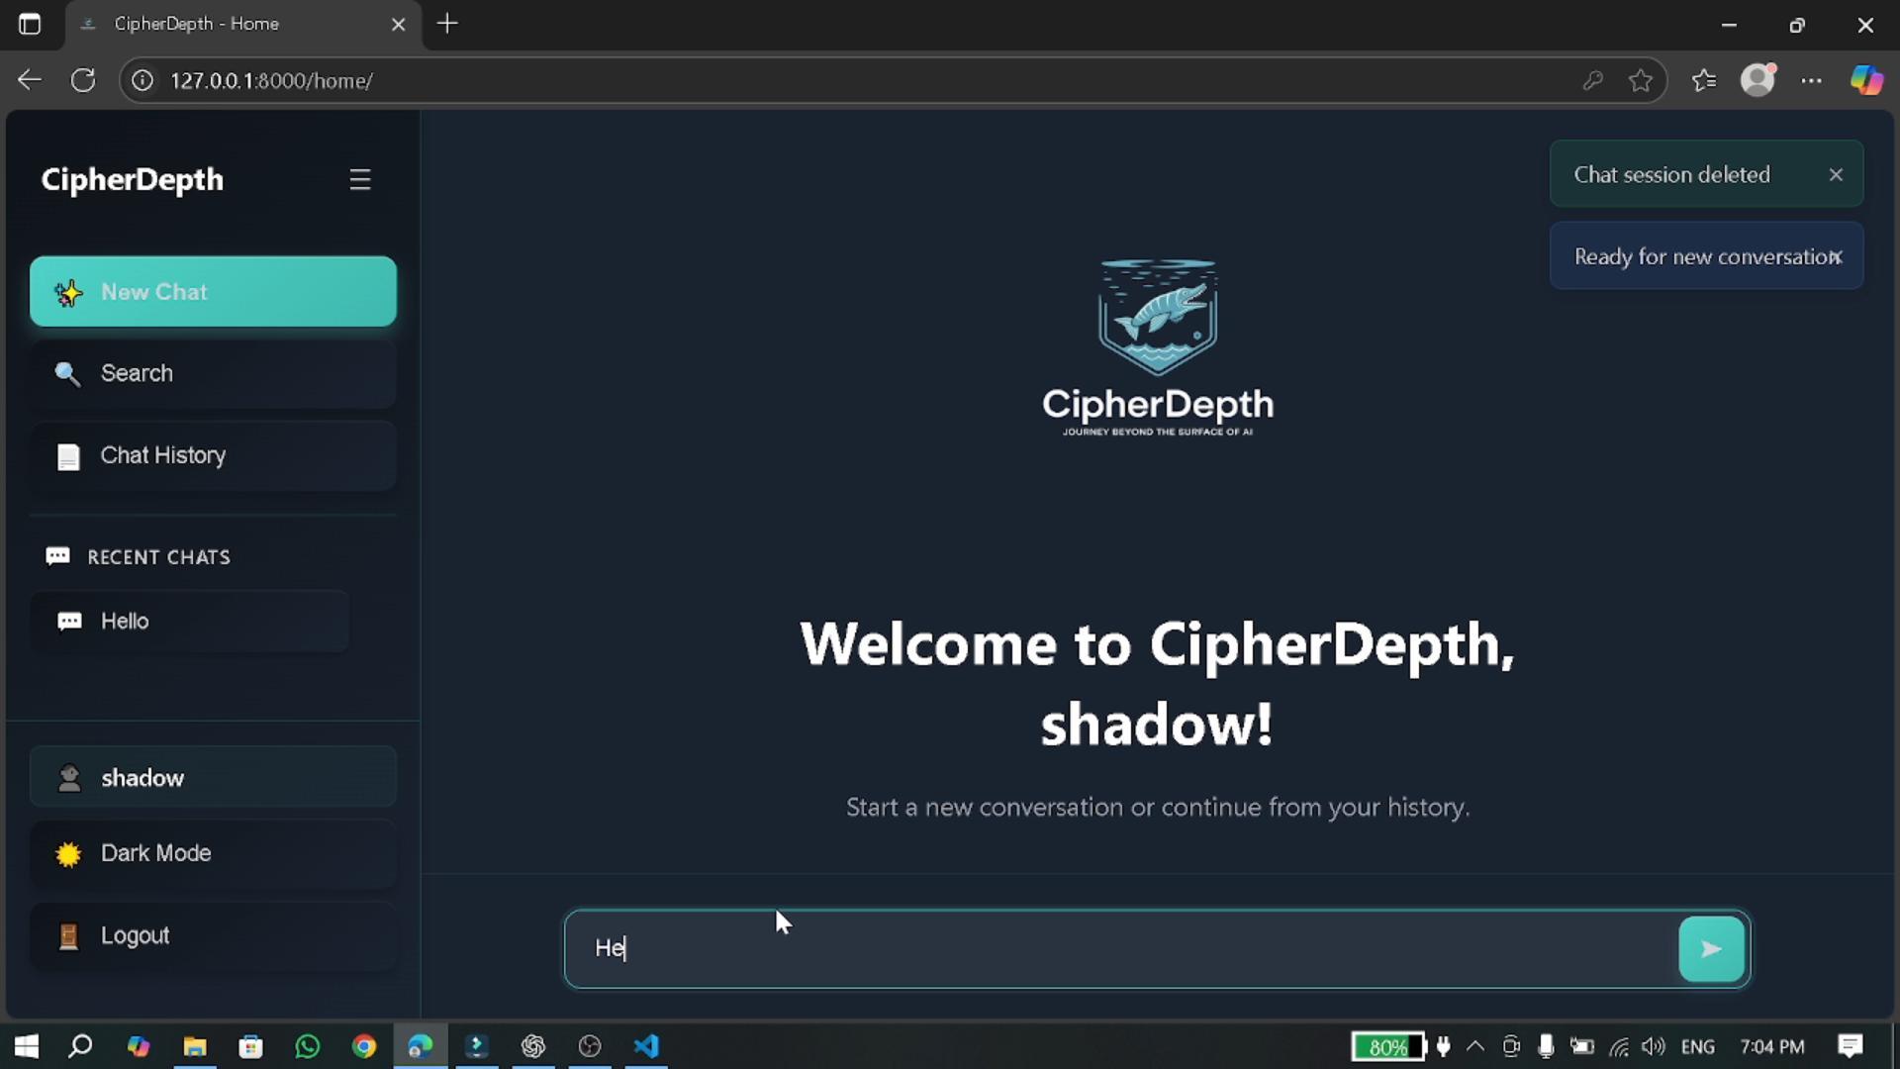The image size is (1900, 1069).
Task: Collapse sidebar using the hamburger menu icon
Action: [360, 179]
